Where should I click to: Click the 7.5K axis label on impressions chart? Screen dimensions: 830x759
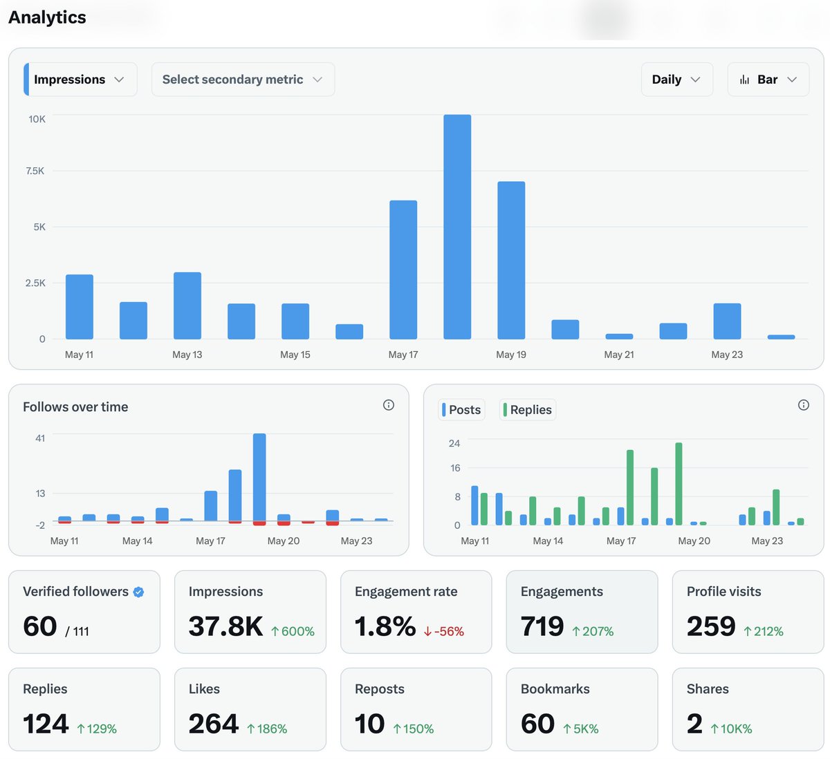tap(35, 171)
